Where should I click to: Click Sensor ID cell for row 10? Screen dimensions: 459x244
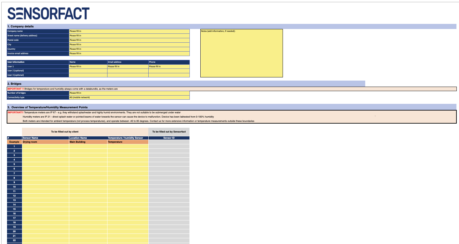coord(169,187)
